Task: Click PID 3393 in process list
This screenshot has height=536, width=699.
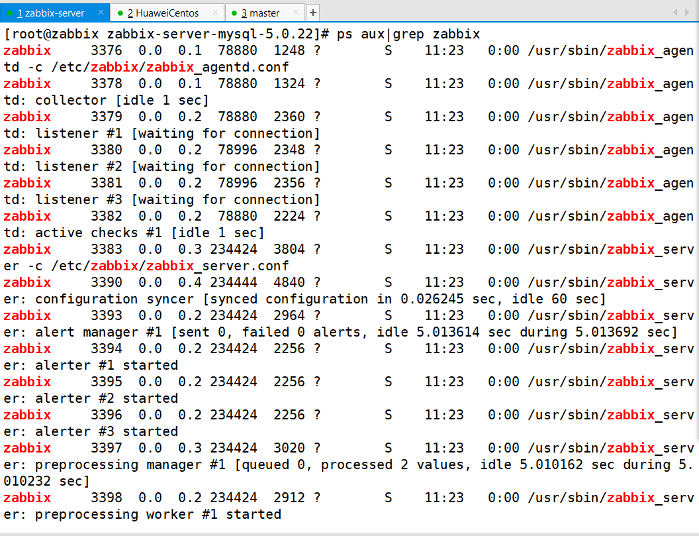Action: click(x=107, y=315)
